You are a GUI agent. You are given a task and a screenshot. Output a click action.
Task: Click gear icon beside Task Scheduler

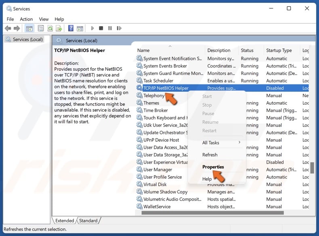point(139,81)
